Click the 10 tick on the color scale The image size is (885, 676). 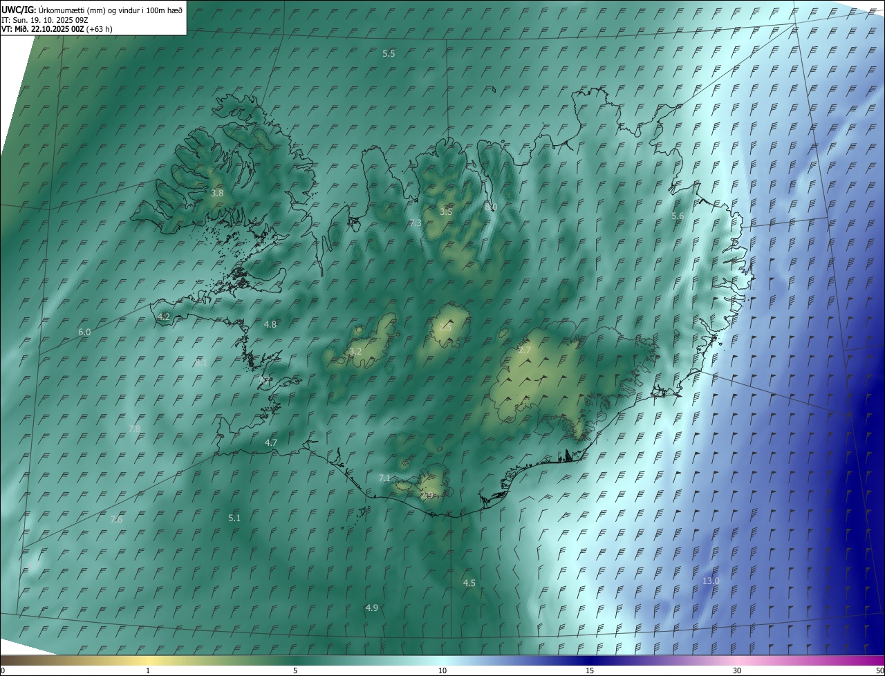point(442,670)
